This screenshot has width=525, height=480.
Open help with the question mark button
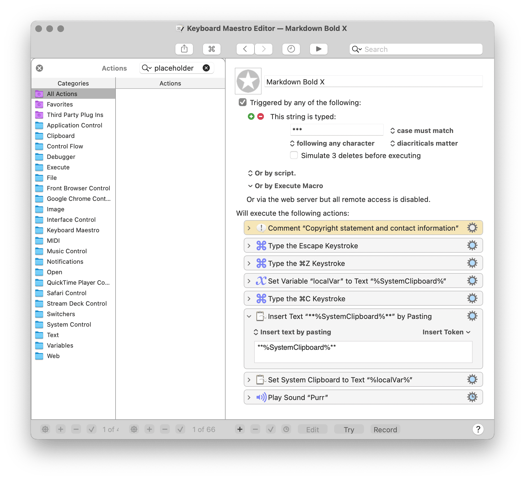[x=478, y=429]
